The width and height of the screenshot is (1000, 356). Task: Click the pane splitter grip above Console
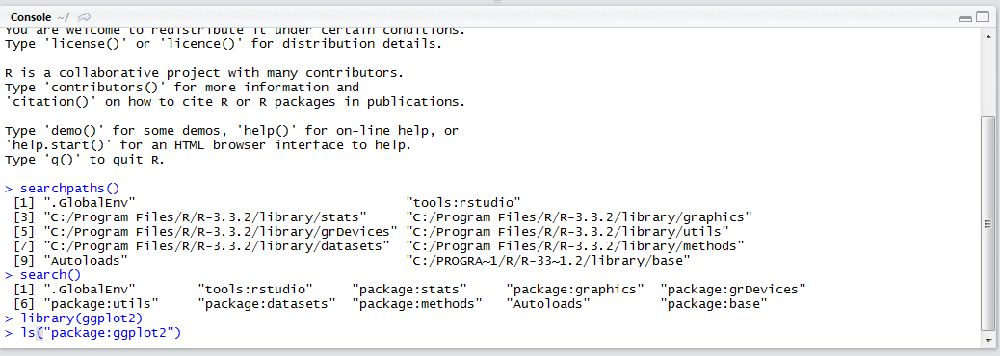coord(498,3)
